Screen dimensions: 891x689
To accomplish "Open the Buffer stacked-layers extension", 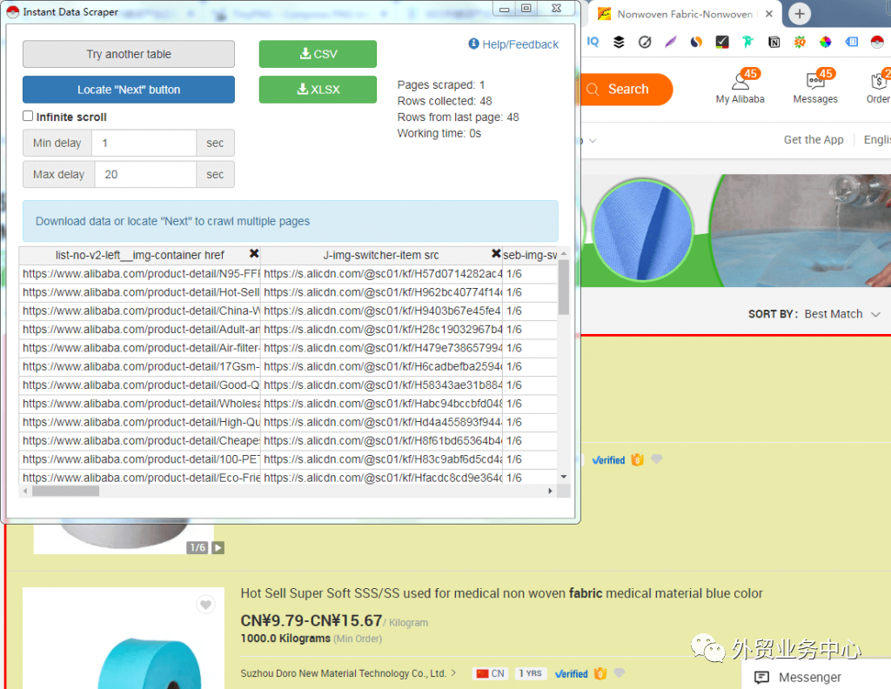I will tap(619, 42).
